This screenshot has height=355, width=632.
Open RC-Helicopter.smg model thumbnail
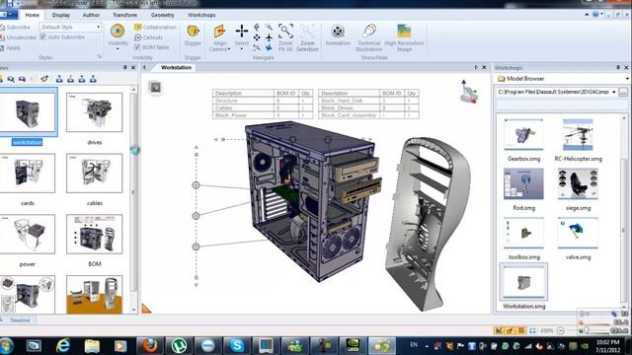click(x=578, y=135)
